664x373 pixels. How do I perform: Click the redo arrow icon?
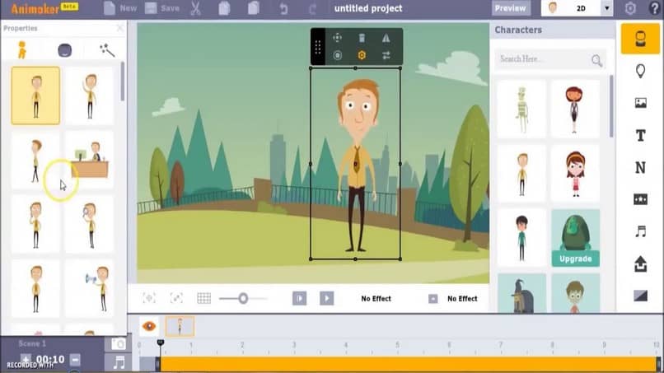pyautogui.click(x=312, y=8)
